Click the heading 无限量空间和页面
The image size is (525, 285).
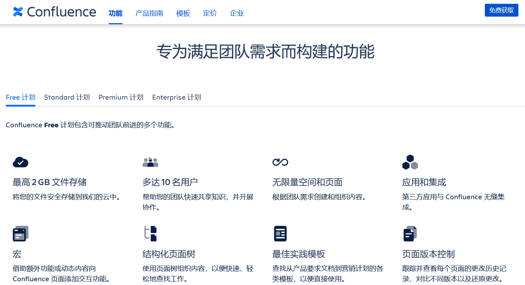308,182
